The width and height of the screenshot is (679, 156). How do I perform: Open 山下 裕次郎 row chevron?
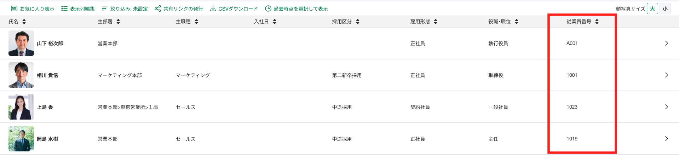coord(666,43)
